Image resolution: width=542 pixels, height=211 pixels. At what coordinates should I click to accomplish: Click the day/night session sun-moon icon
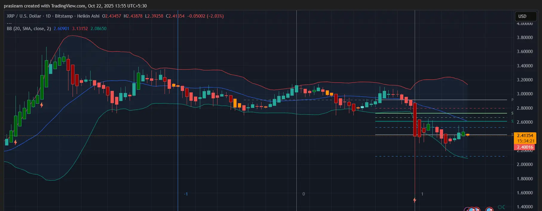coord(501,207)
